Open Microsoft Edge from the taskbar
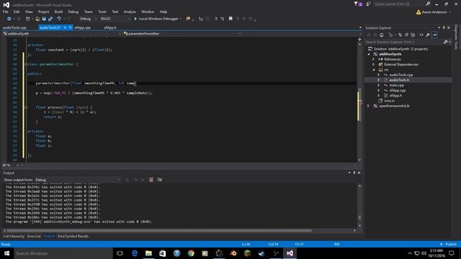 (135, 253)
